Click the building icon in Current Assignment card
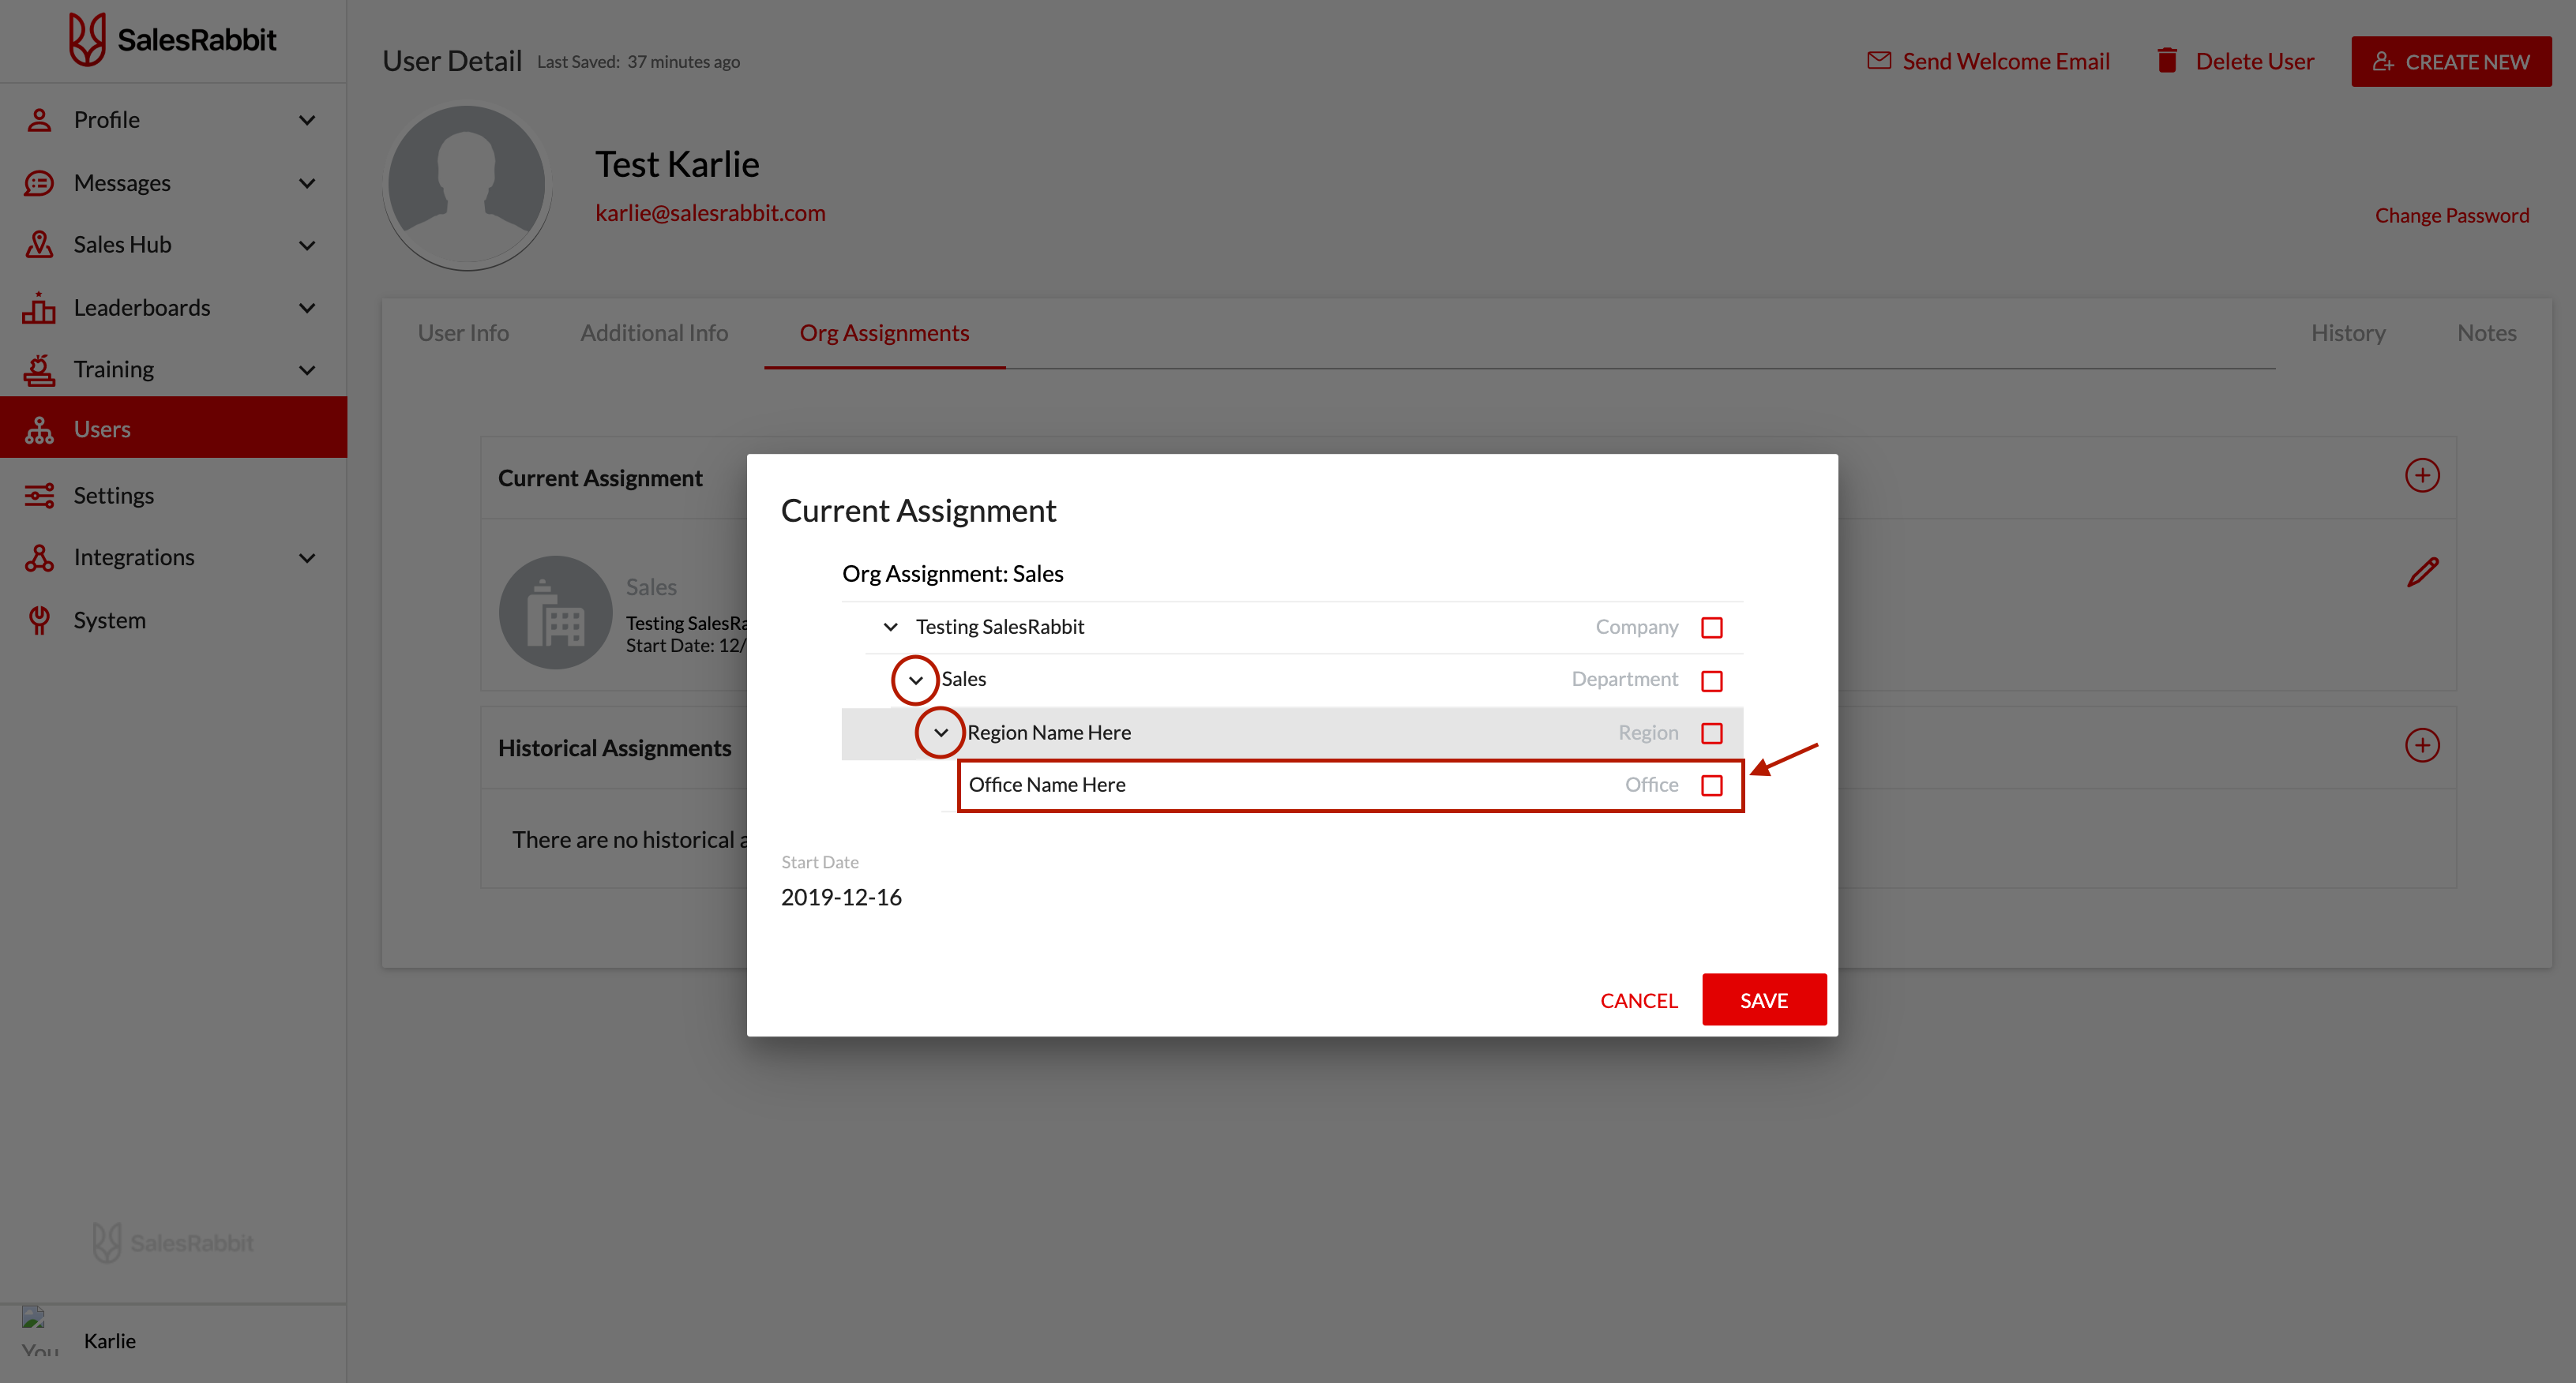Viewport: 2576px width, 1383px height. click(x=556, y=613)
